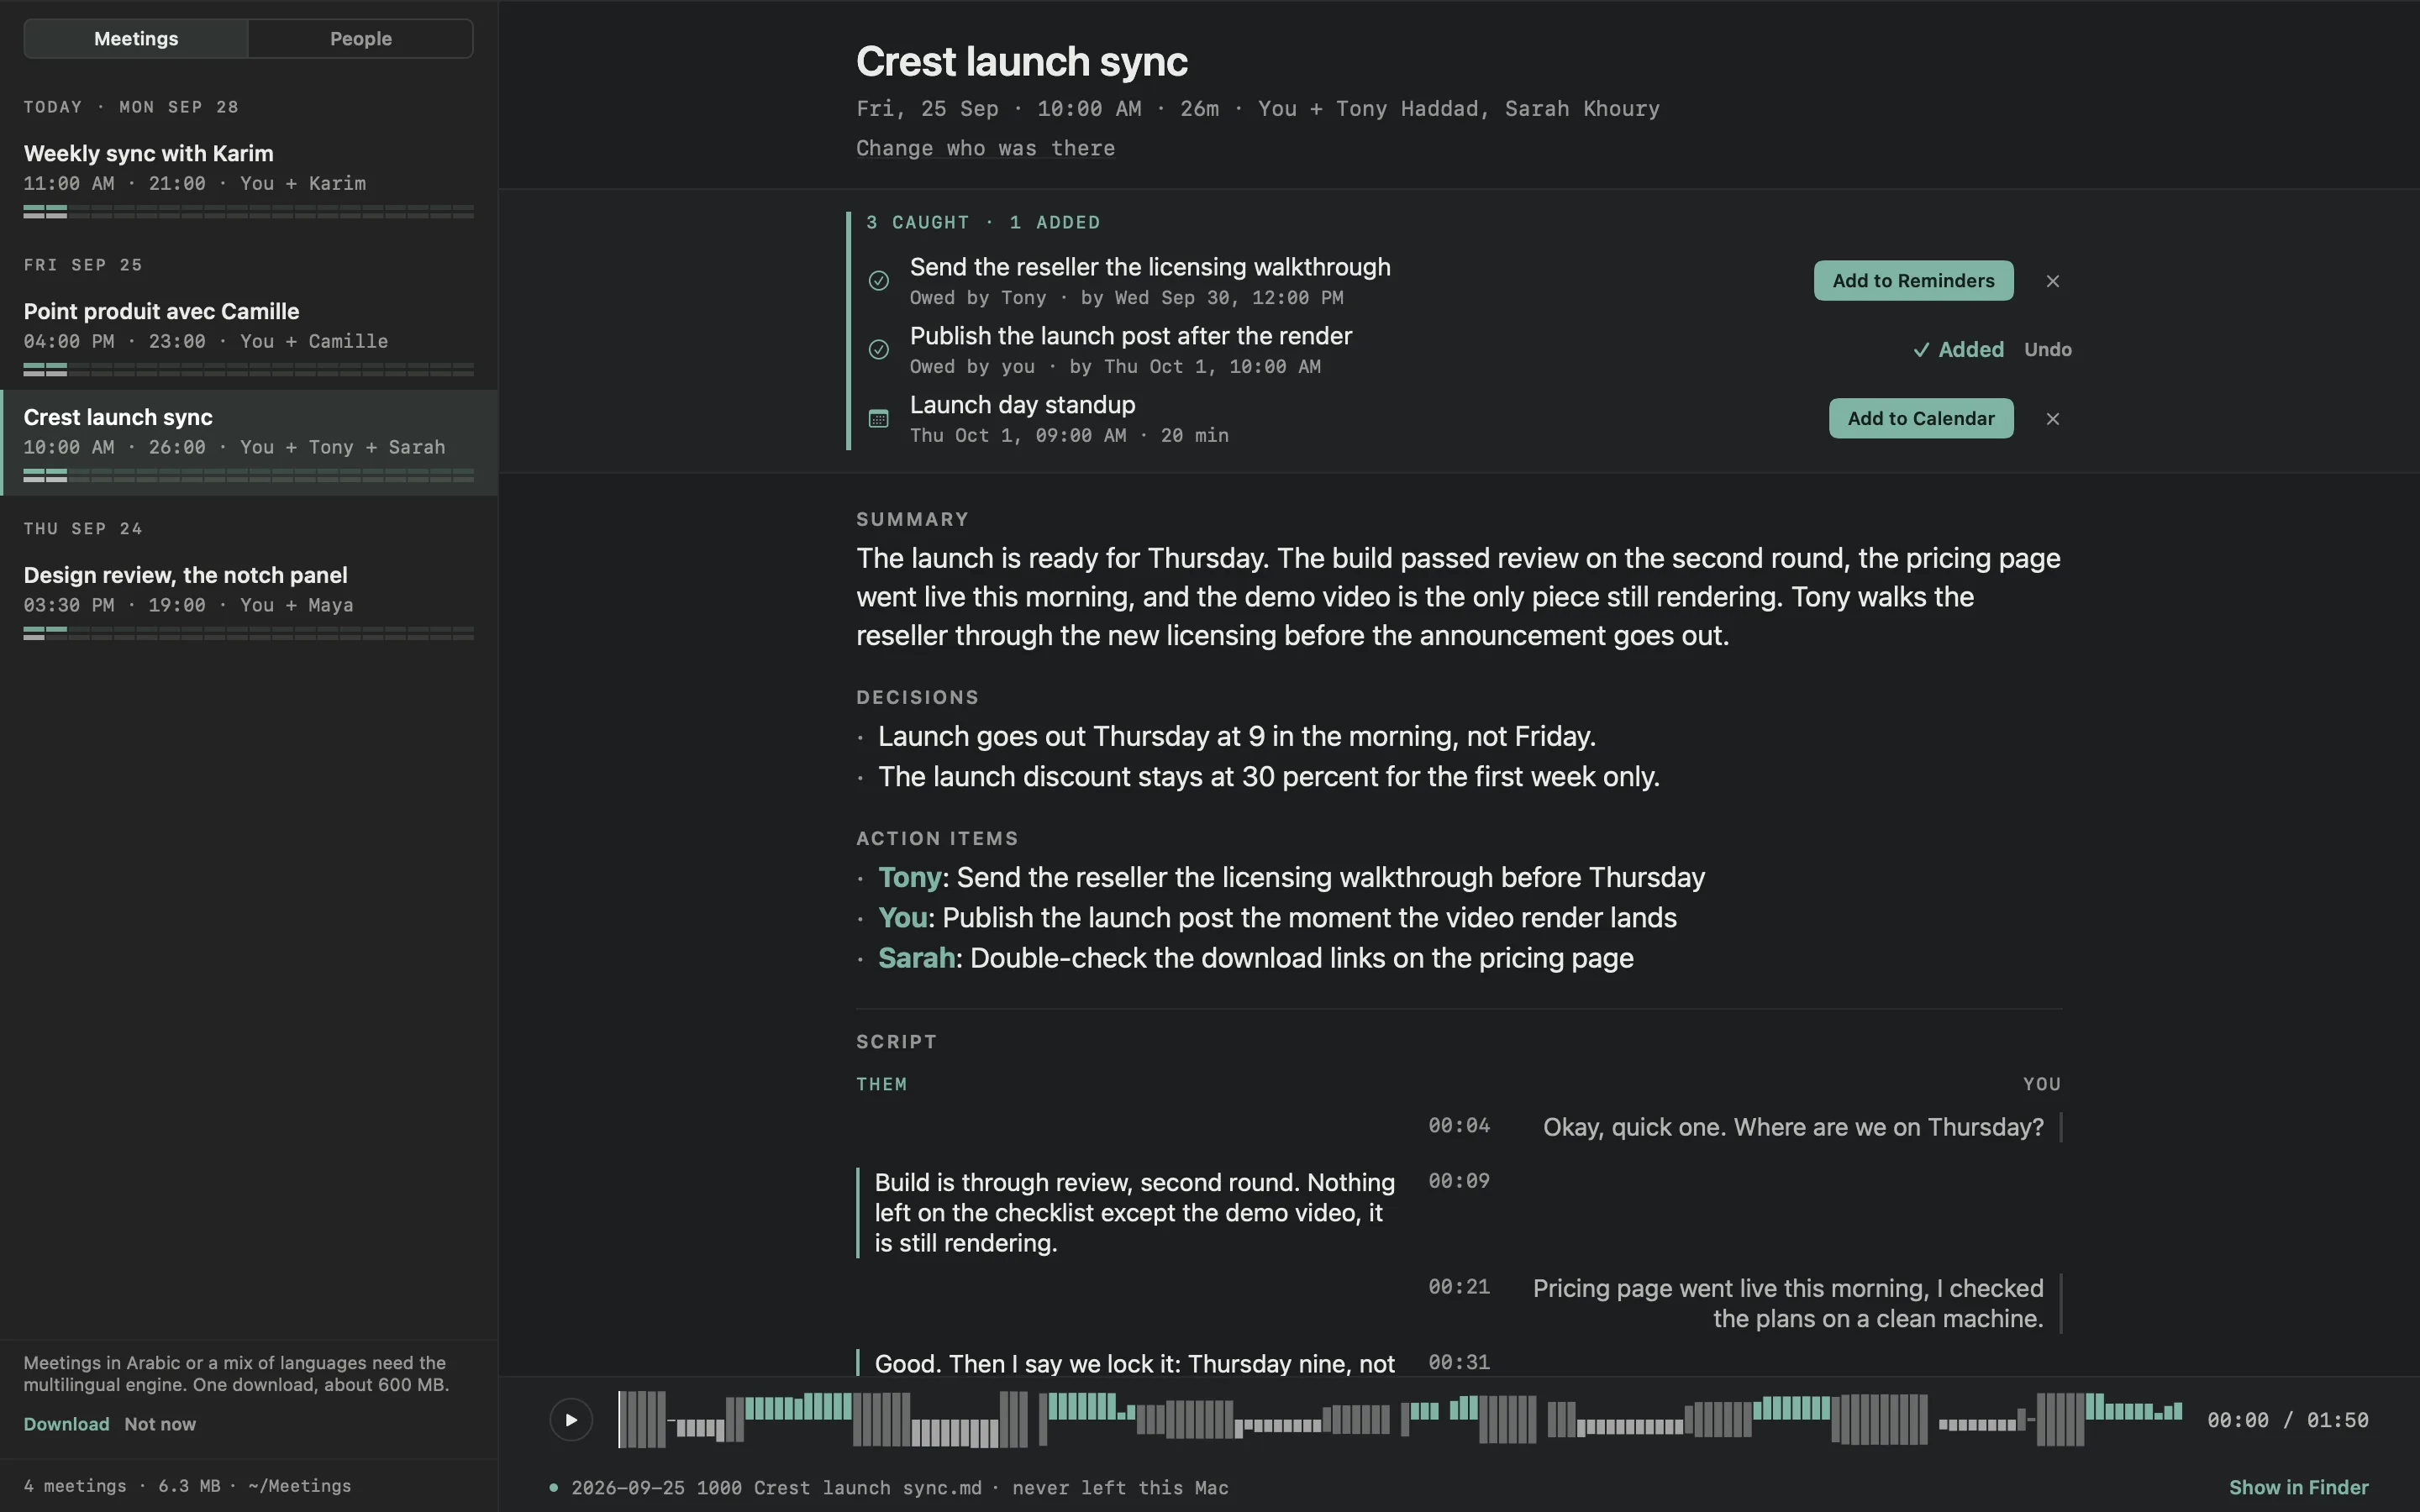Click the 'Pricing page went live' script line
This screenshot has width=2420, height=1512.
pos(1788,1303)
